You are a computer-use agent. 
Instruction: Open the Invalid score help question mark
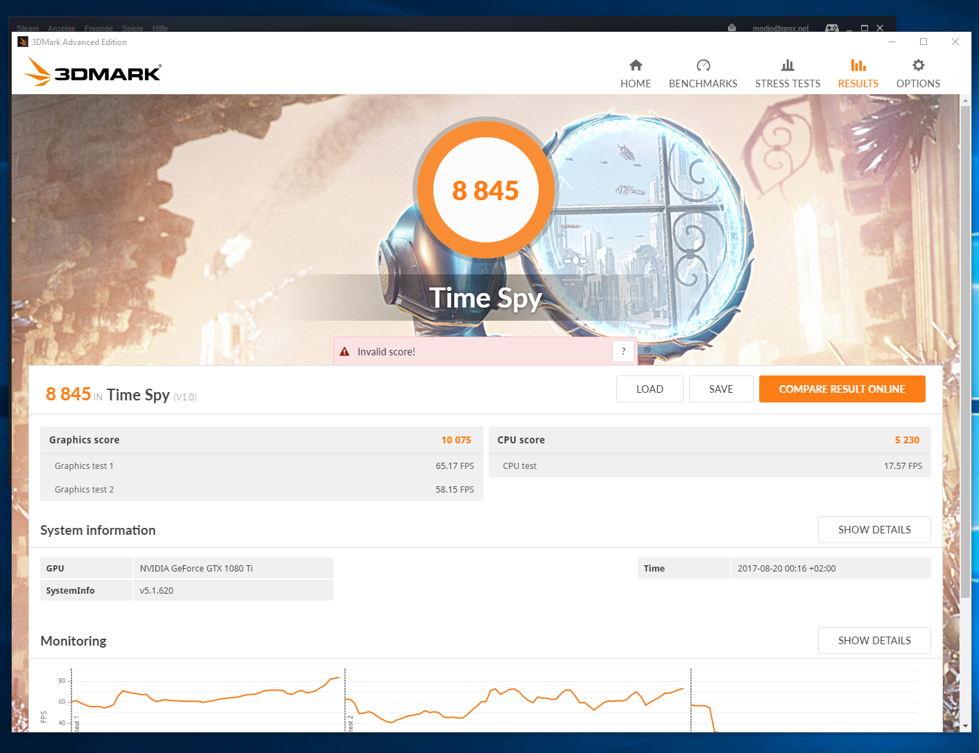pos(623,351)
